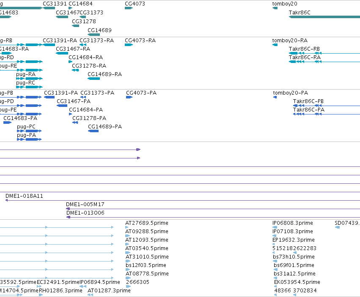Select the CG14689-PA protein label
Image resolution: width=360 pixels, height=297 pixels.
(105, 127)
